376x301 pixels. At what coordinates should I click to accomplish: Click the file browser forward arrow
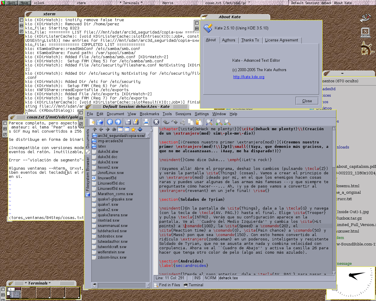tap(108, 129)
